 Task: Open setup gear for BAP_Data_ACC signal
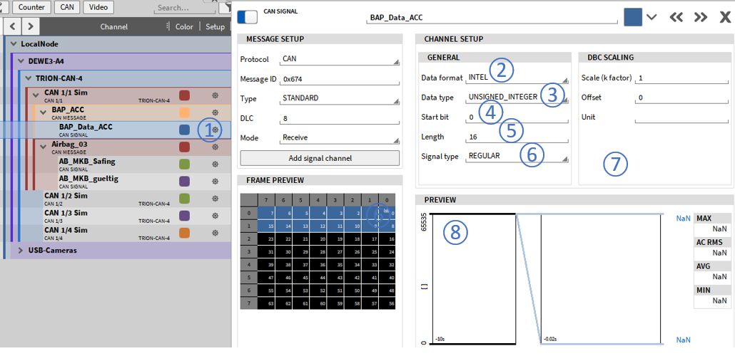click(x=215, y=130)
